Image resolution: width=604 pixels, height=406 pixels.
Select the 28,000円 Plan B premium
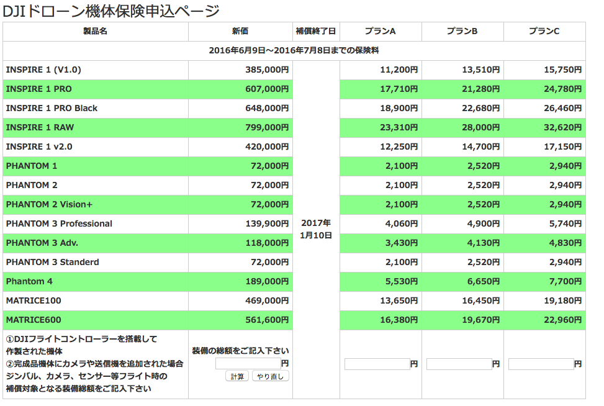481,127
